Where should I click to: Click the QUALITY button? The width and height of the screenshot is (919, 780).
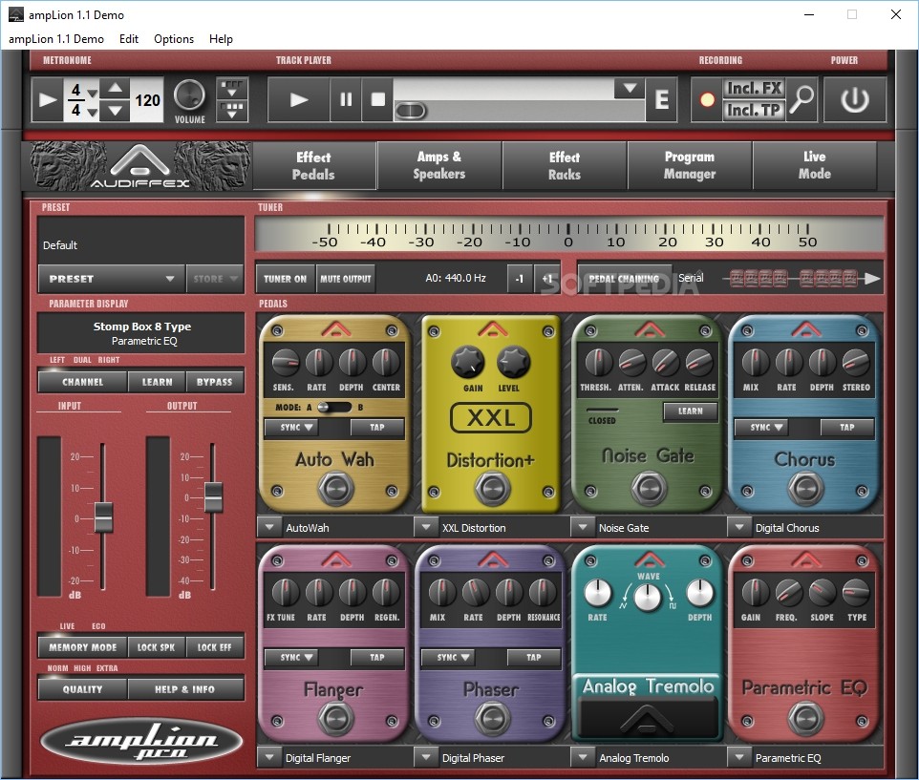pos(83,689)
